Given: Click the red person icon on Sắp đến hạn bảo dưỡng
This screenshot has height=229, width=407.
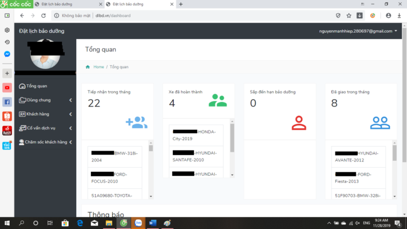Looking at the screenshot, I should click(299, 122).
